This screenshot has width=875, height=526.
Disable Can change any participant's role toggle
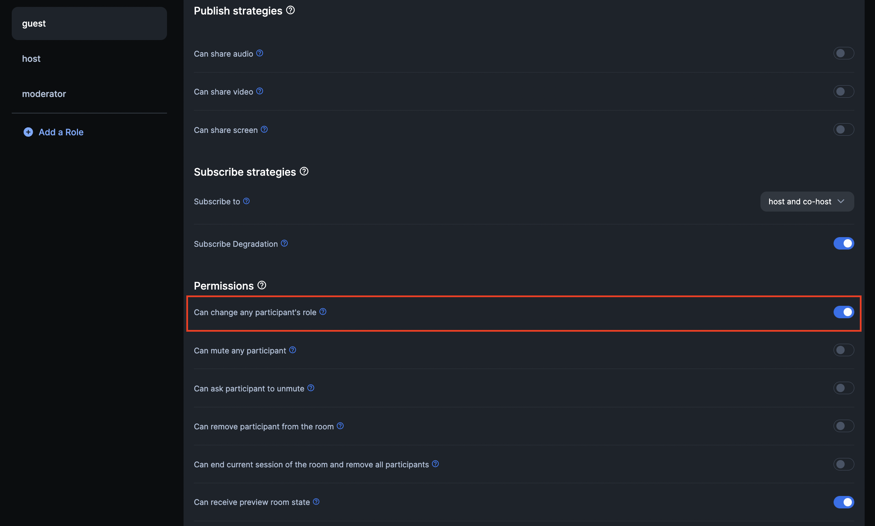tap(844, 312)
